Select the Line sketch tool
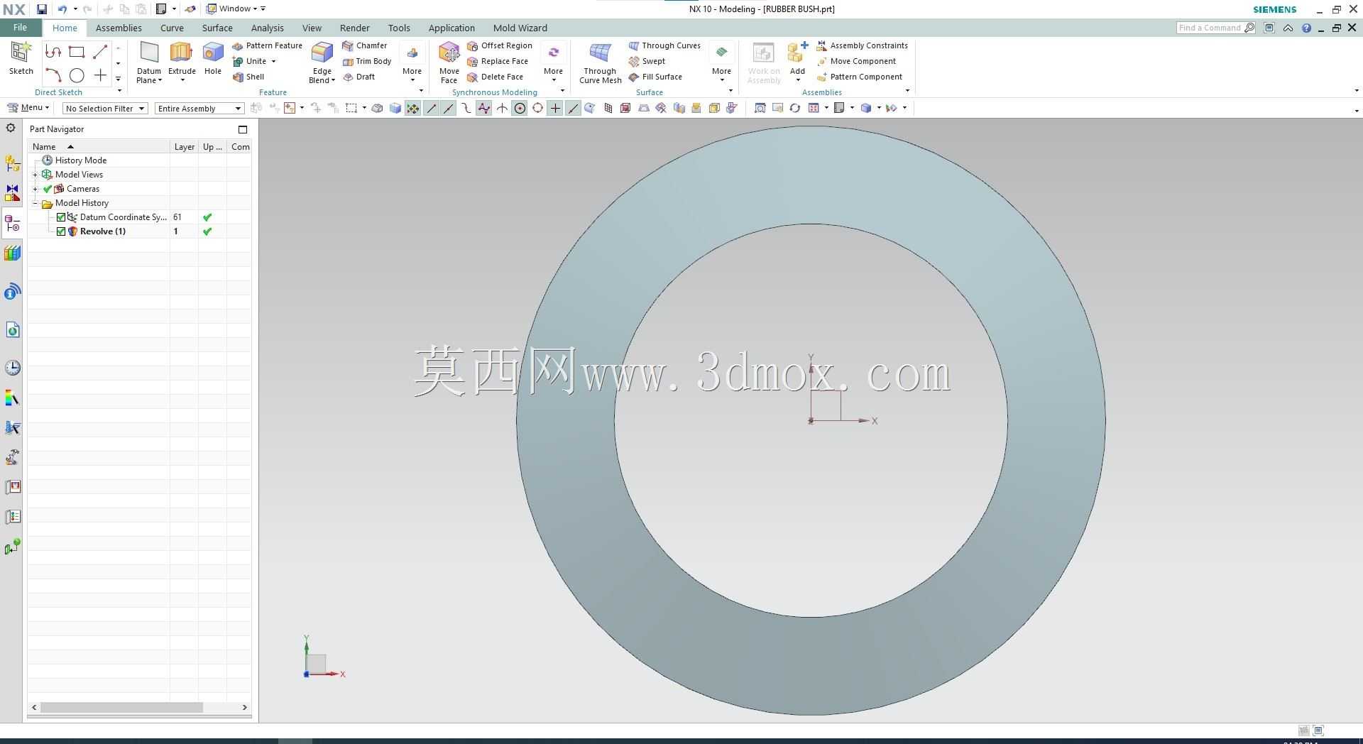Image resolution: width=1363 pixels, height=744 pixels. pos(100,52)
